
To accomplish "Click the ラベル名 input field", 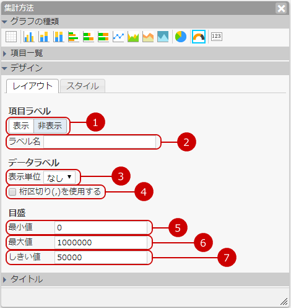I will 100,142.
